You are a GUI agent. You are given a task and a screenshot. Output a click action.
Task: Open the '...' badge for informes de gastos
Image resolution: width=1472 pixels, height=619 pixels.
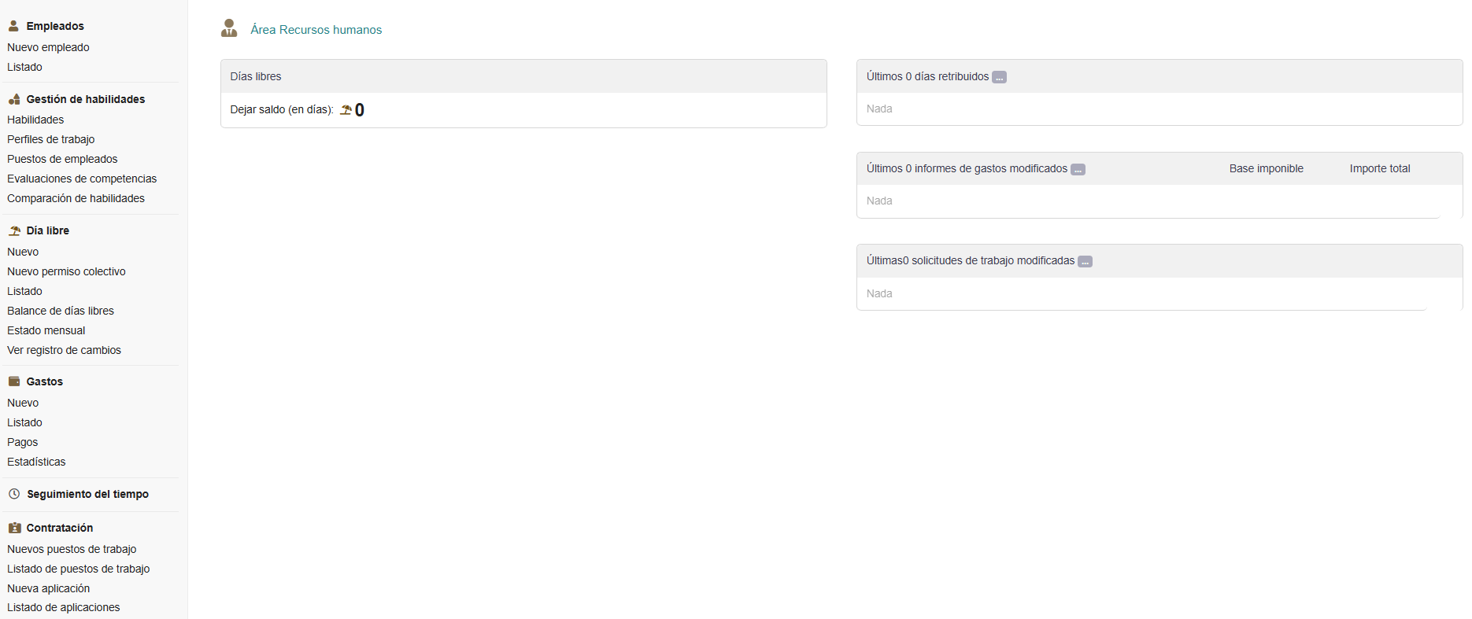(x=1078, y=169)
